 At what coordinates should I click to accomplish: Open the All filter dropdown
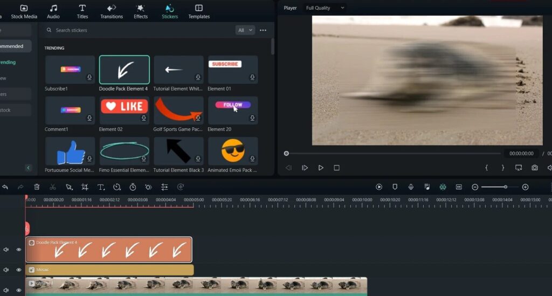tap(245, 30)
